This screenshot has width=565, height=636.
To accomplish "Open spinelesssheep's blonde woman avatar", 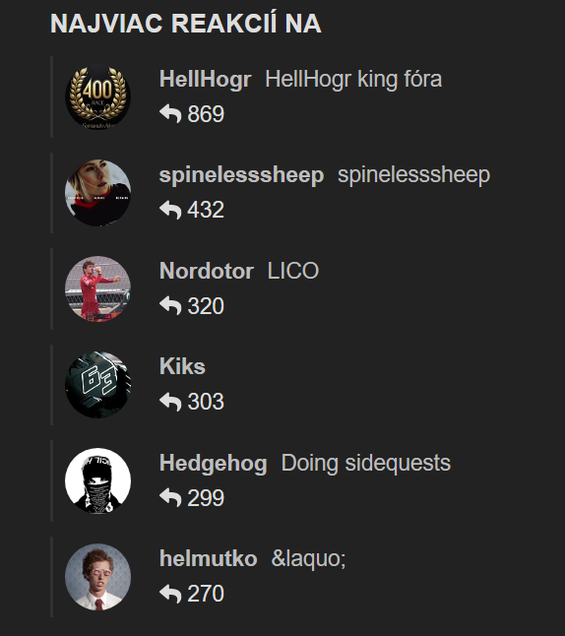I will pos(97,193).
